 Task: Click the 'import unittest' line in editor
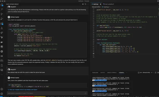102,40
